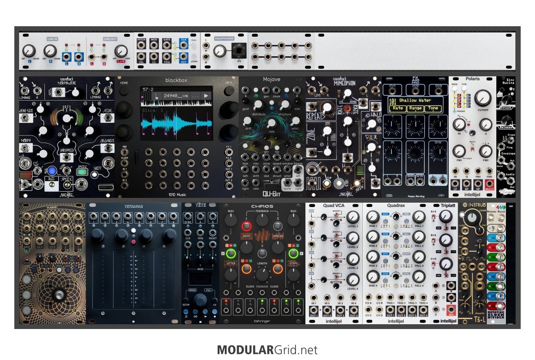Click the CV1 jack on FX Aid Pro
The image size is (535, 360).
(392, 92)
